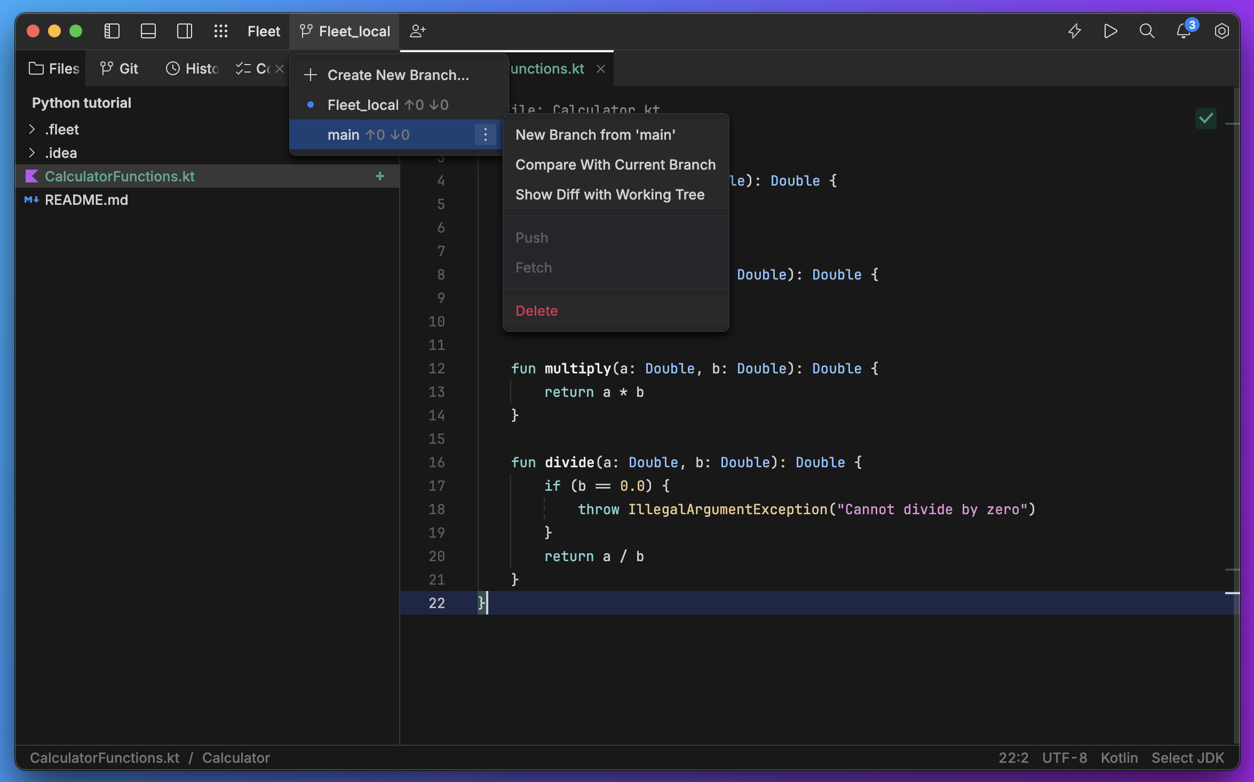
Task: Toggle the bottom panel icon
Action: point(148,31)
